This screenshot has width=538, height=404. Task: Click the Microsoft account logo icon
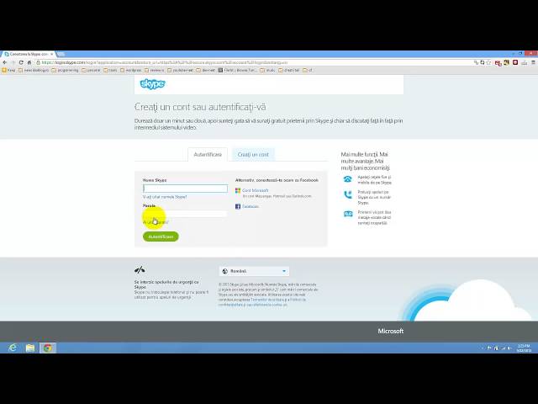(238, 190)
